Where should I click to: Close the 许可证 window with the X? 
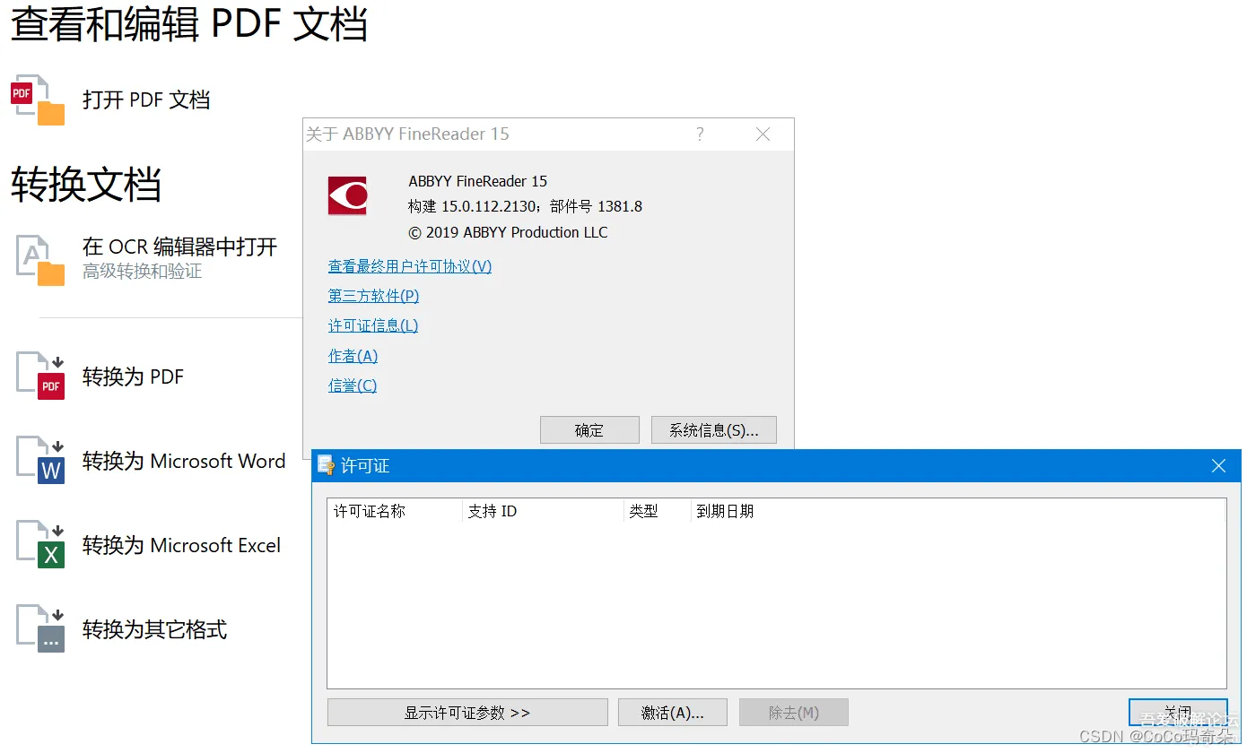tap(1218, 465)
